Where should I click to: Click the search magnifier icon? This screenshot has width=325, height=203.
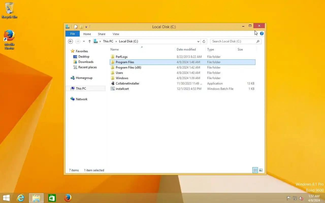[258, 41]
